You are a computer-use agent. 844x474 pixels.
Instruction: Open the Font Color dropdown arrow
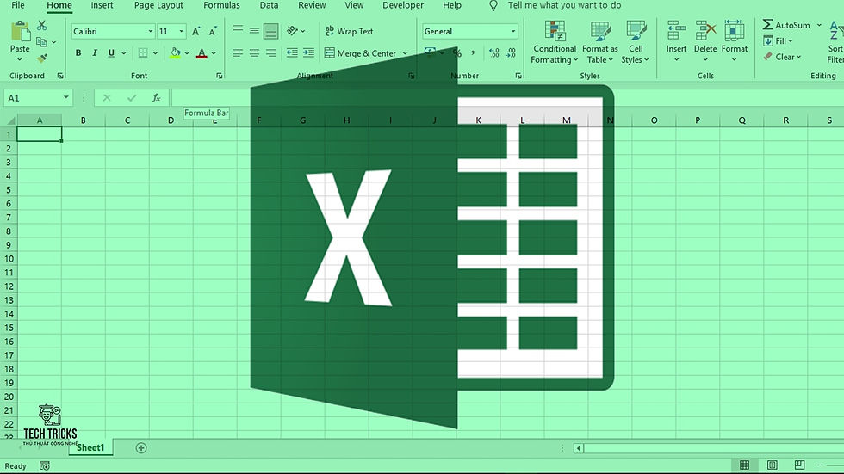pos(214,53)
